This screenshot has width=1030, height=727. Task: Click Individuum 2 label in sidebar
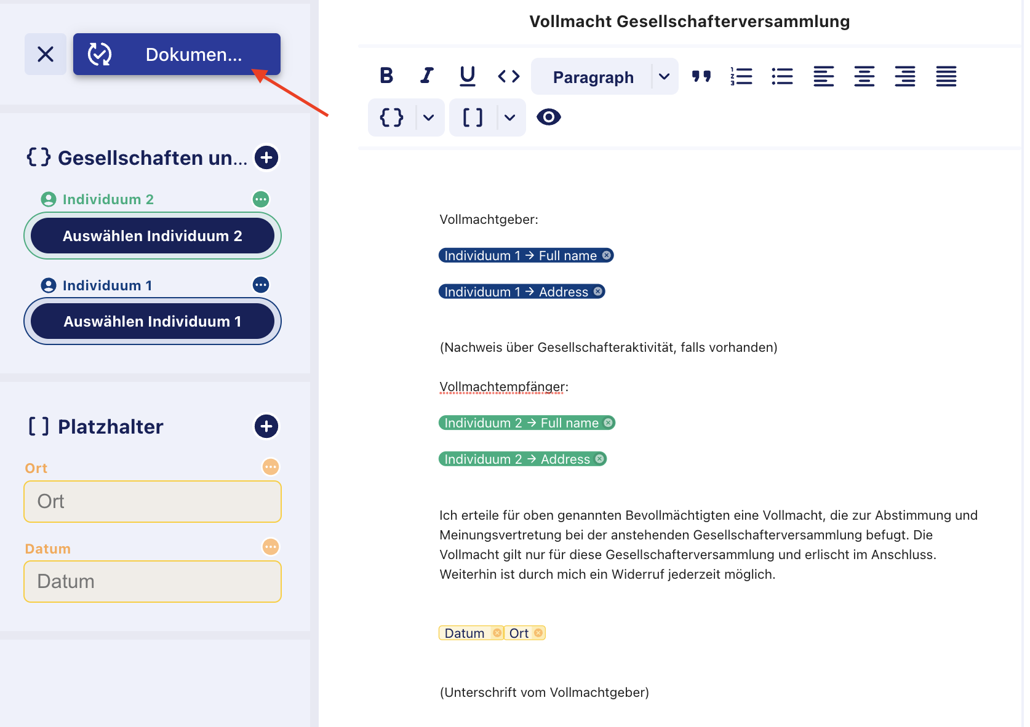108,199
